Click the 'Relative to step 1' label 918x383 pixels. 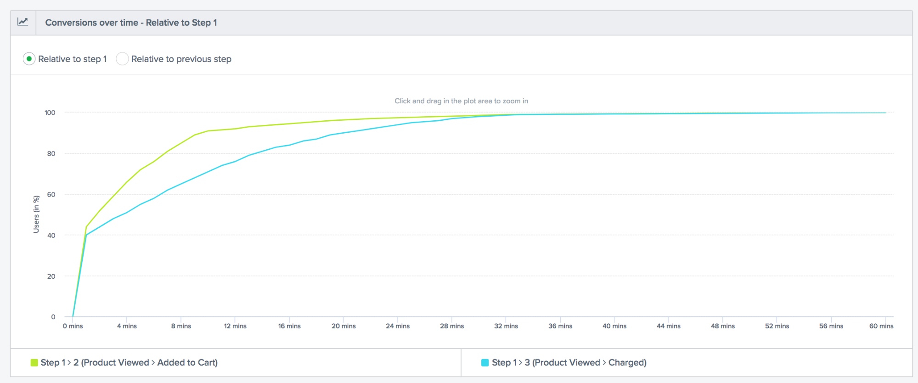coord(73,59)
